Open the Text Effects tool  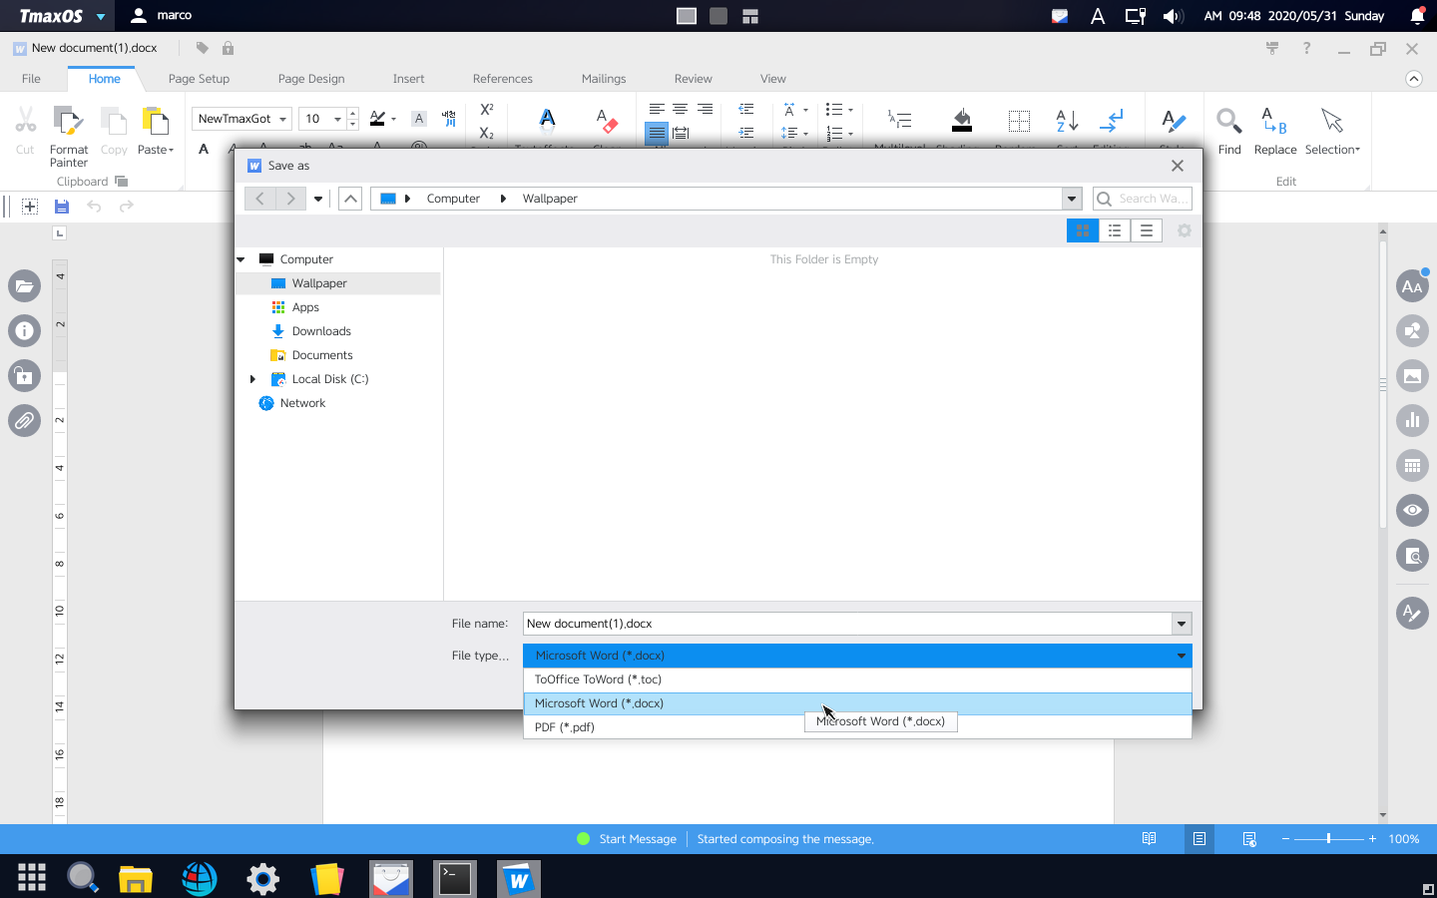coord(547,120)
